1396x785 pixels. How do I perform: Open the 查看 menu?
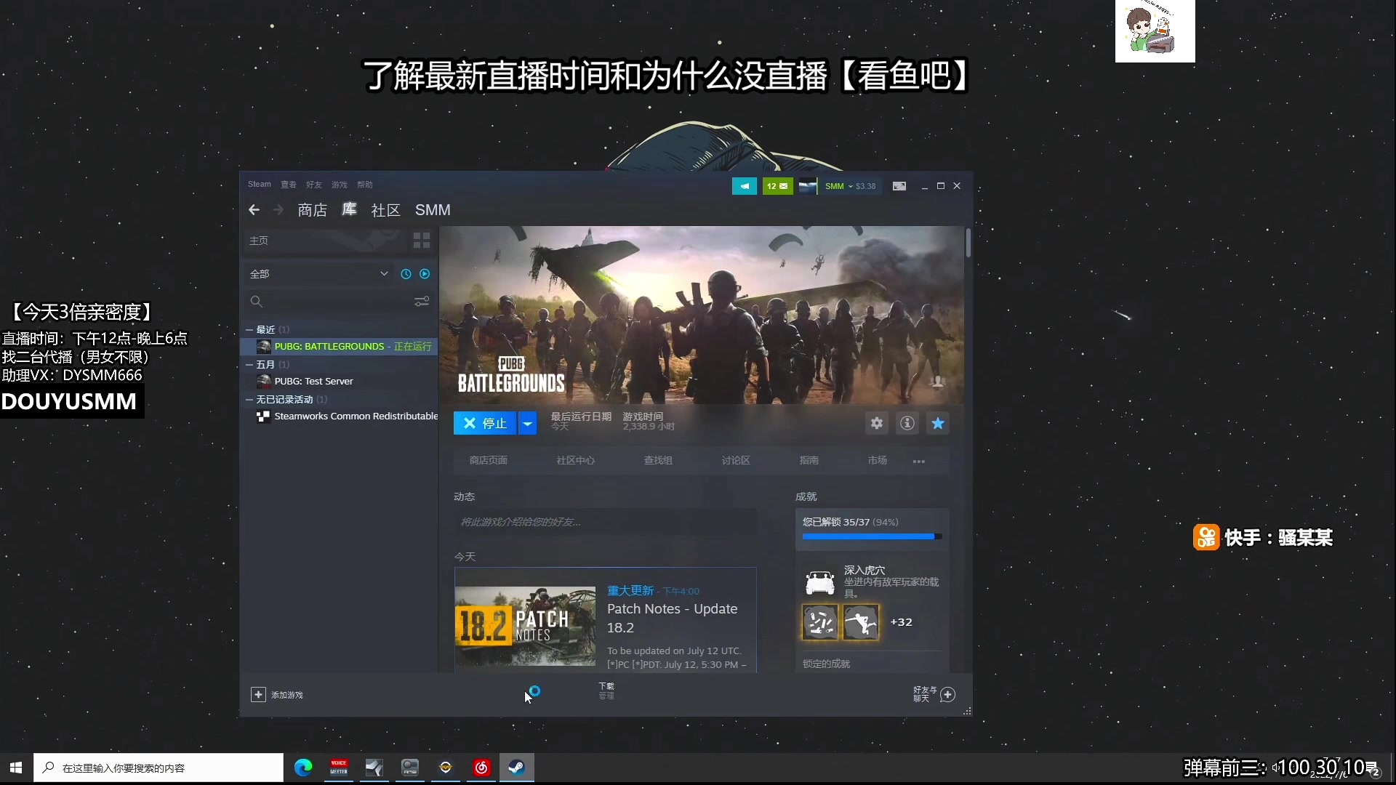pos(288,185)
